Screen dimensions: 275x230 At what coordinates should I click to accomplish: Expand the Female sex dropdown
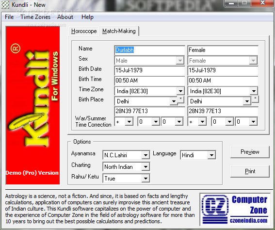253,61
